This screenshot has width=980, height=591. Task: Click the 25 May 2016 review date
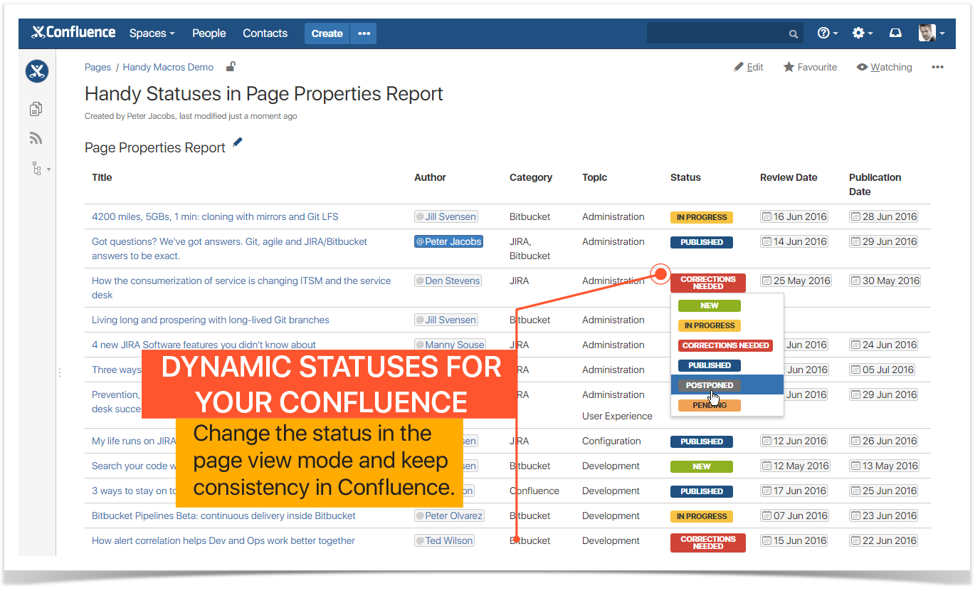pyautogui.click(x=796, y=281)
